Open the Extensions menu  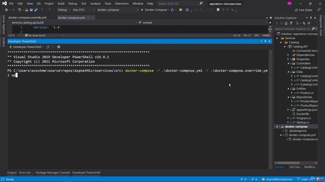(x=122, y=4)
